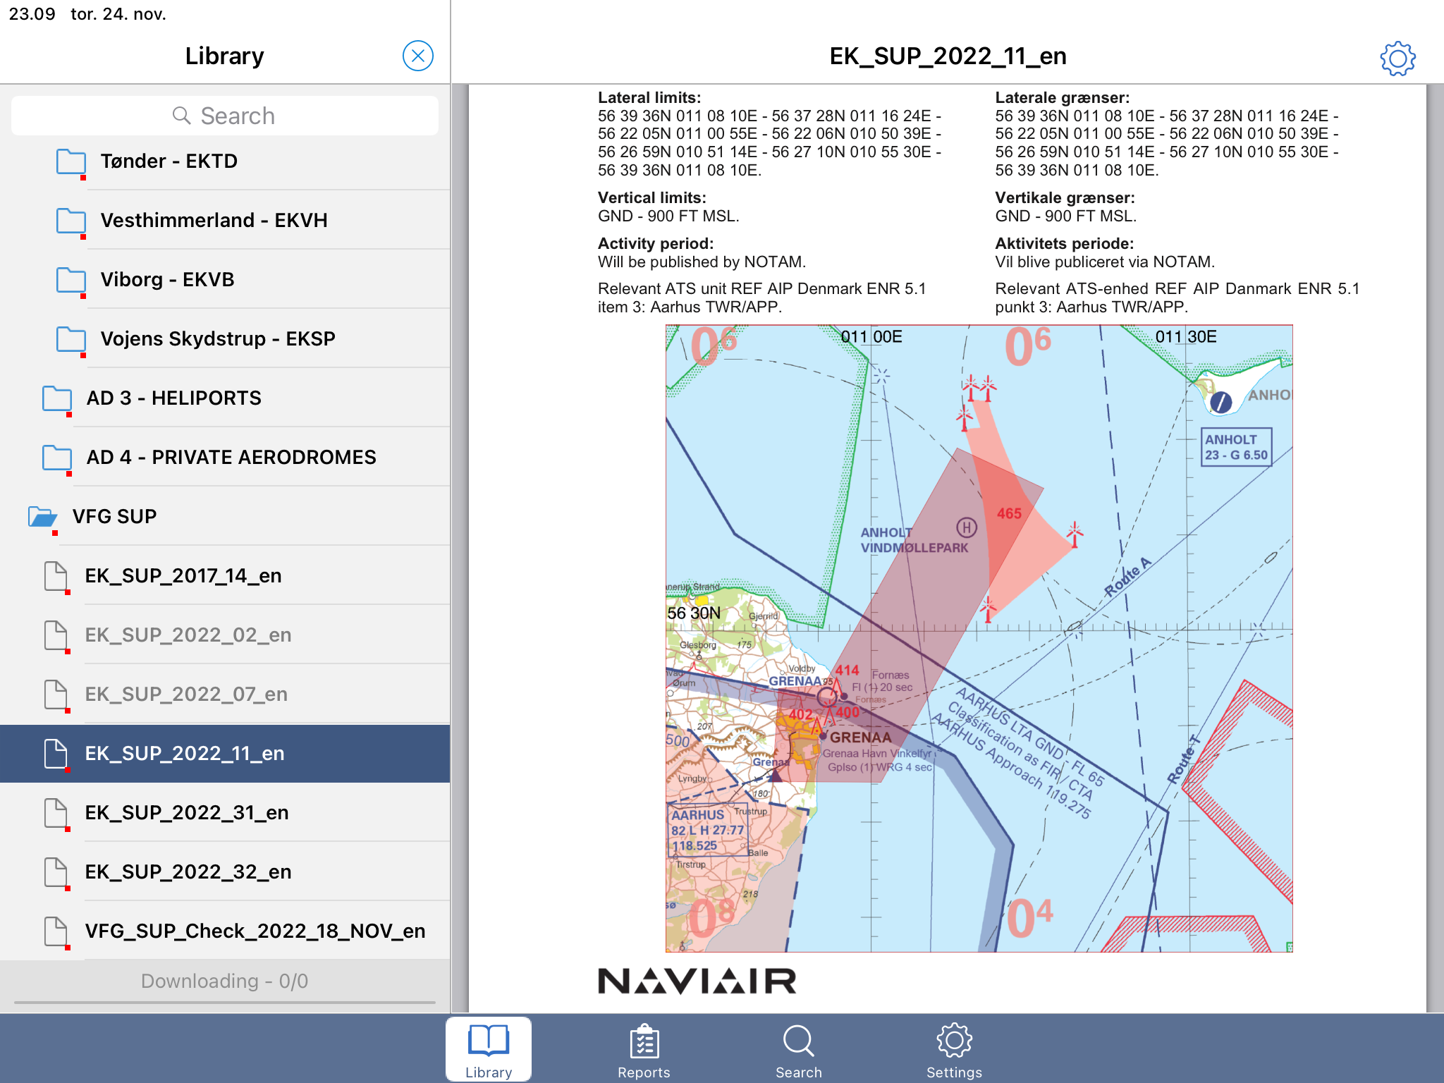1444x1083 pixels.
Task: Click the NAVIAIR logo
Action: click(x=697, y=981)
